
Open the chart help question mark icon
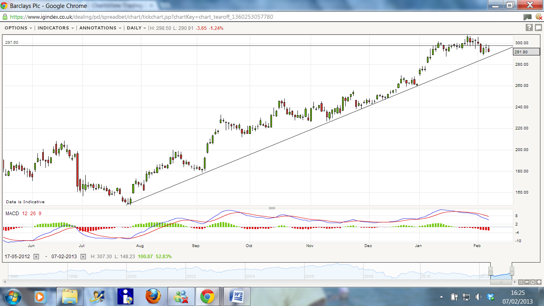(x=529, y=27)
